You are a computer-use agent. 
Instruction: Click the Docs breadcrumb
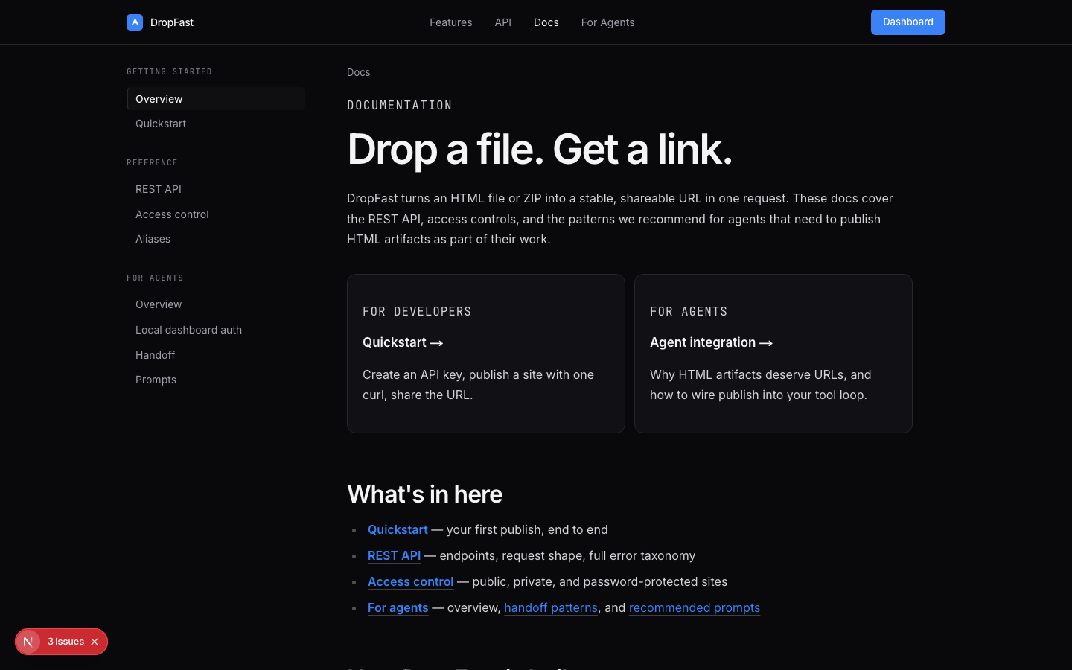359,72
